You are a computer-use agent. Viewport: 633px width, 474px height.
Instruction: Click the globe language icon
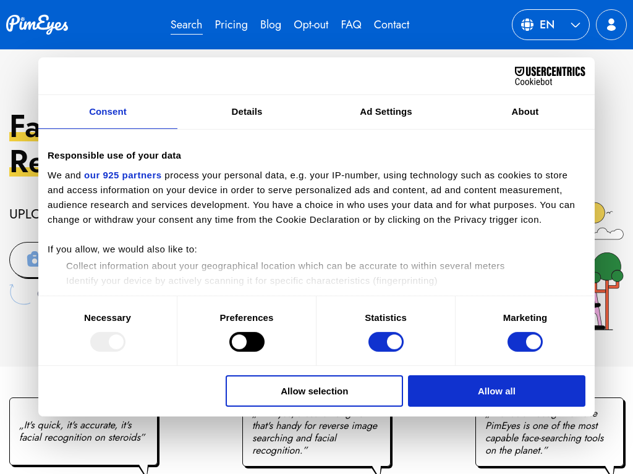527,25
